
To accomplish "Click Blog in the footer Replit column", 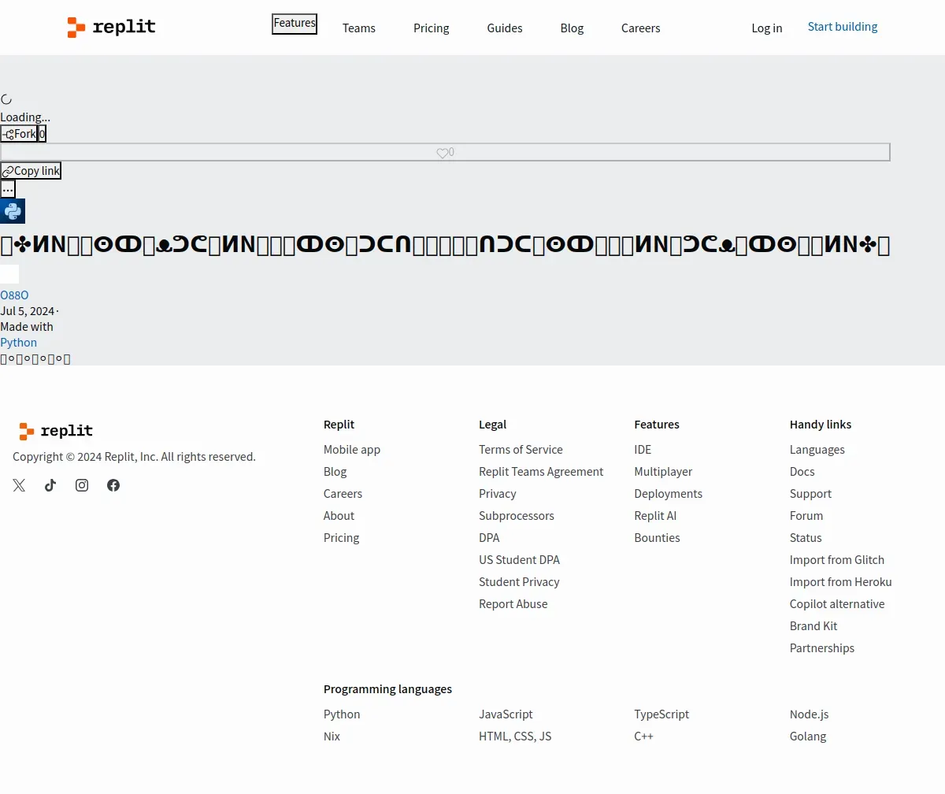I will point(335,472).
